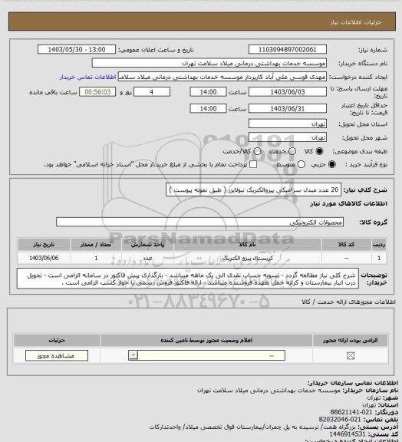Click the کریستال پیزو الکتریک cell
The height and width of the screenshot is (442, 402).
[248, 258]
